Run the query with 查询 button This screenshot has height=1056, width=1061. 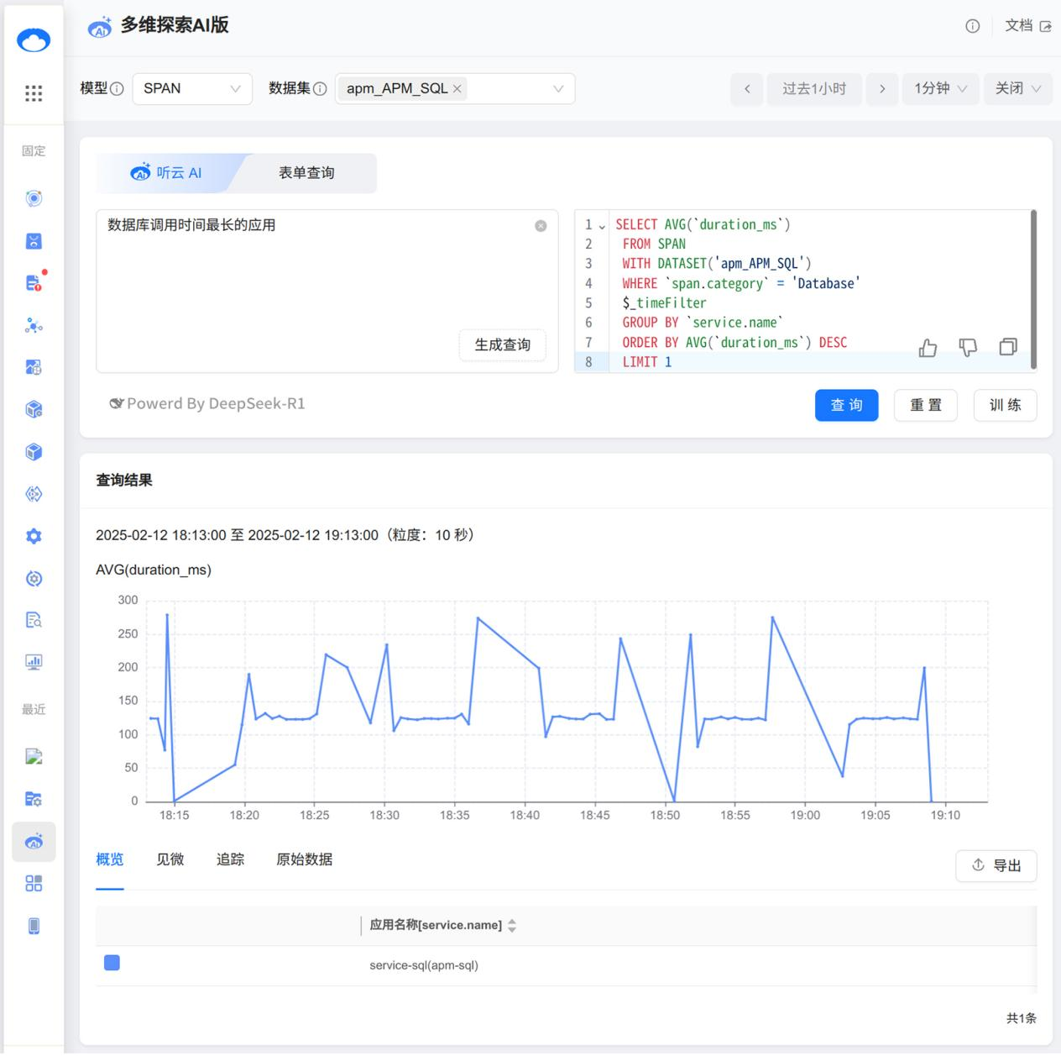pos(846,405)
